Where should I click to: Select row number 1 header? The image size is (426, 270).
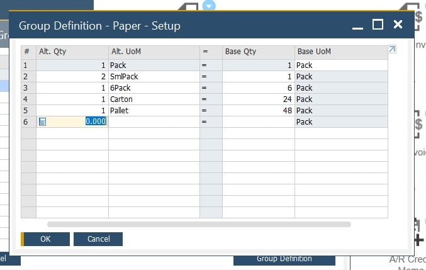28,65
